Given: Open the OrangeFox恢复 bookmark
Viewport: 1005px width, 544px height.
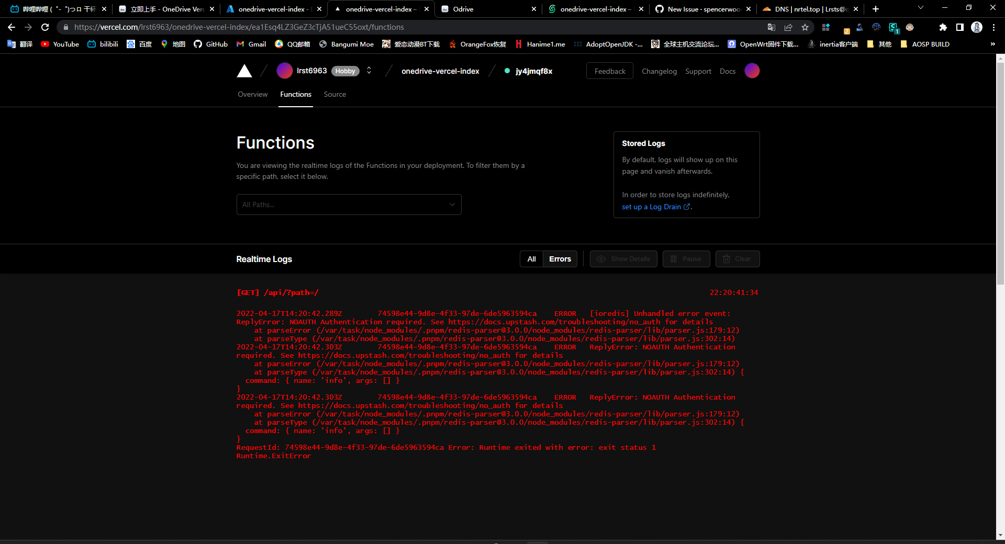Looking at the screenshot, I should [x=477, y=44].
